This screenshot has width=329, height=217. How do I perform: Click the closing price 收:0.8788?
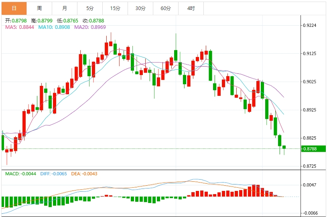click(x=93, y=21)
